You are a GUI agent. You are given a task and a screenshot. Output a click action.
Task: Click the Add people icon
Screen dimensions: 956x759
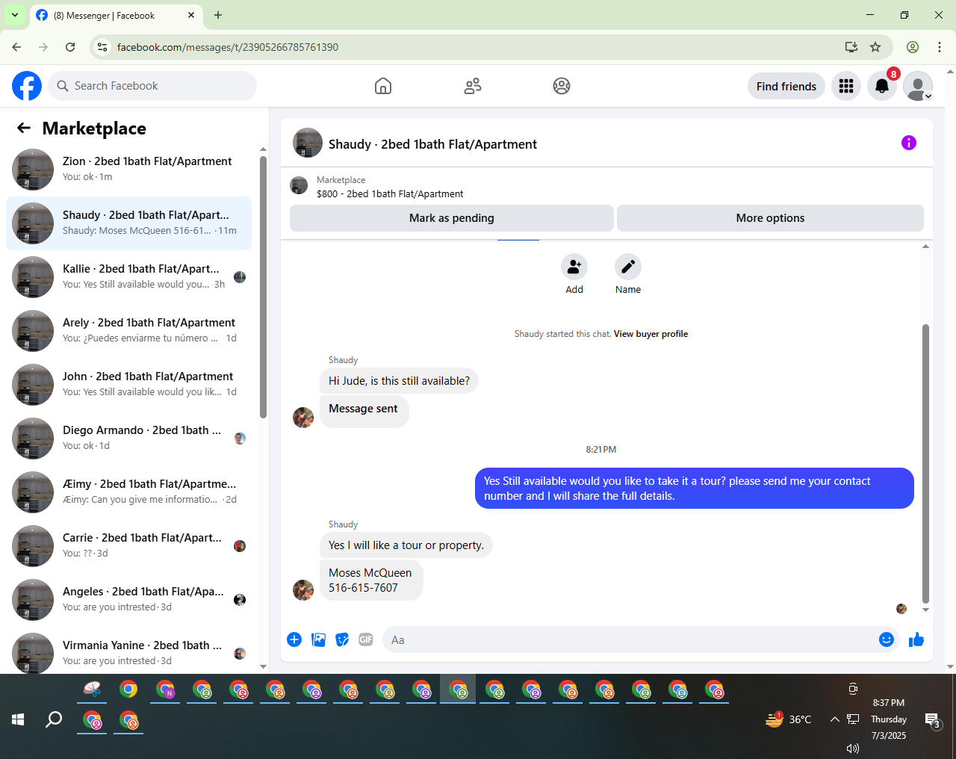(x=574, y=267)
